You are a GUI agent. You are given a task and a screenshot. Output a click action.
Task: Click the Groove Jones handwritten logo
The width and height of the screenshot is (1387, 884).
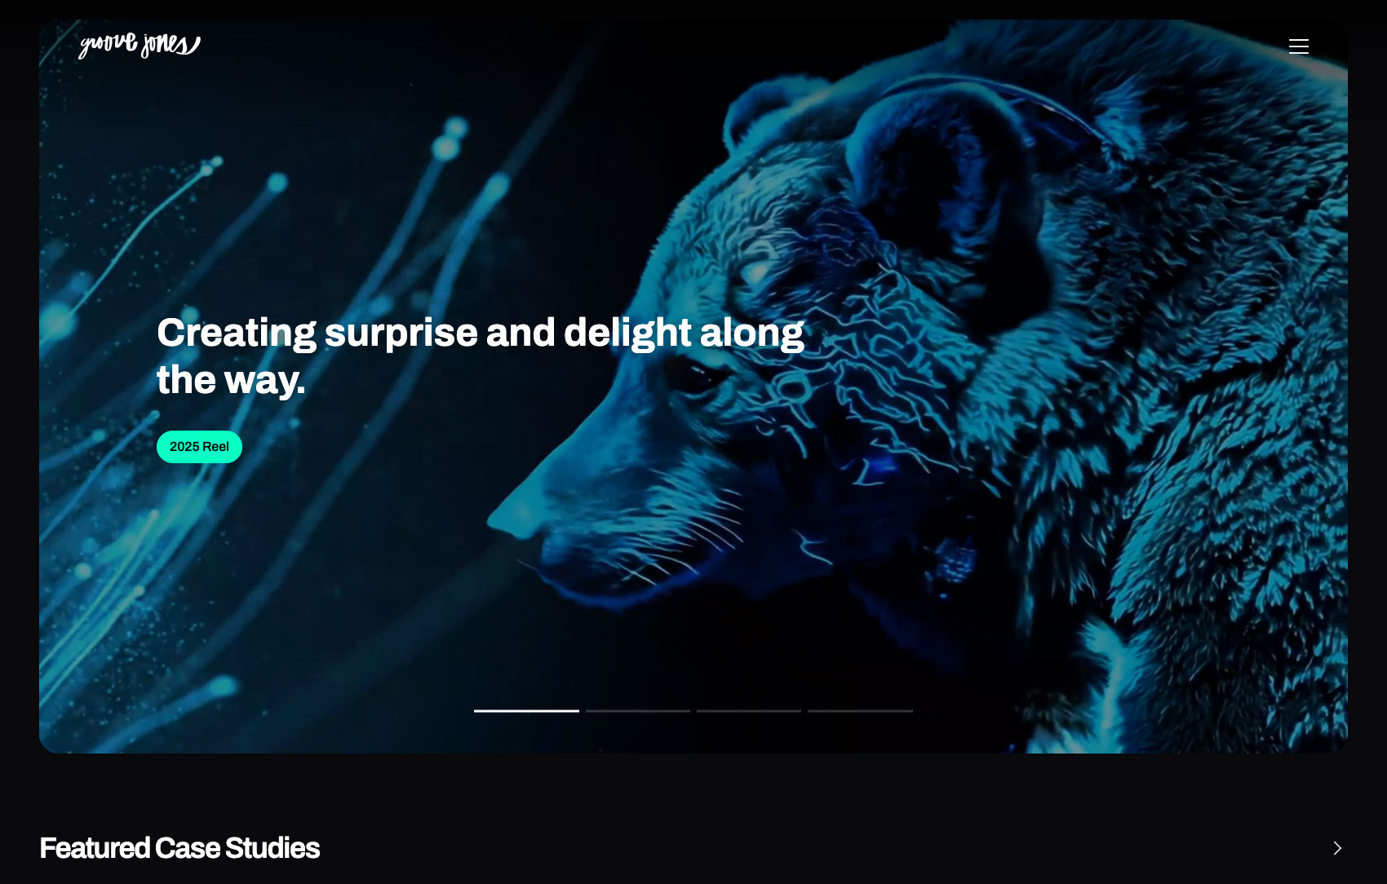point(140,45)
